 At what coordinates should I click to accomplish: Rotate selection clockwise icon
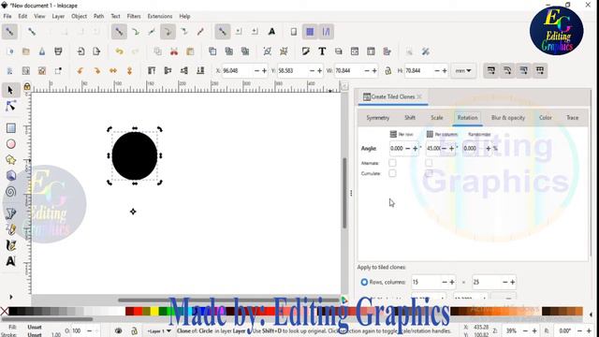click(x=96, y=71)
